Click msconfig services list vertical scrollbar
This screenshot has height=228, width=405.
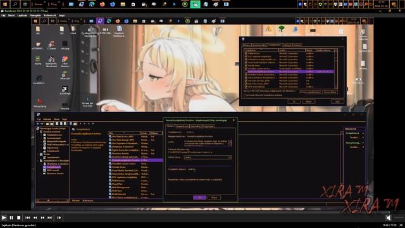point(336,68)
